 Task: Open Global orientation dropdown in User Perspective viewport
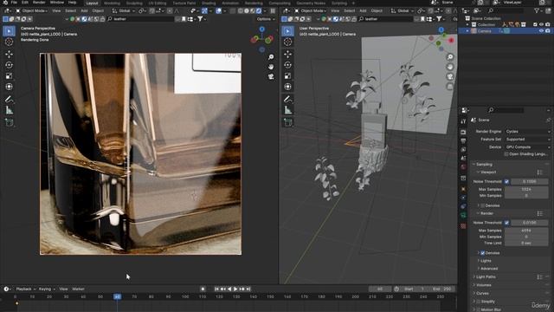click(403, 11)
